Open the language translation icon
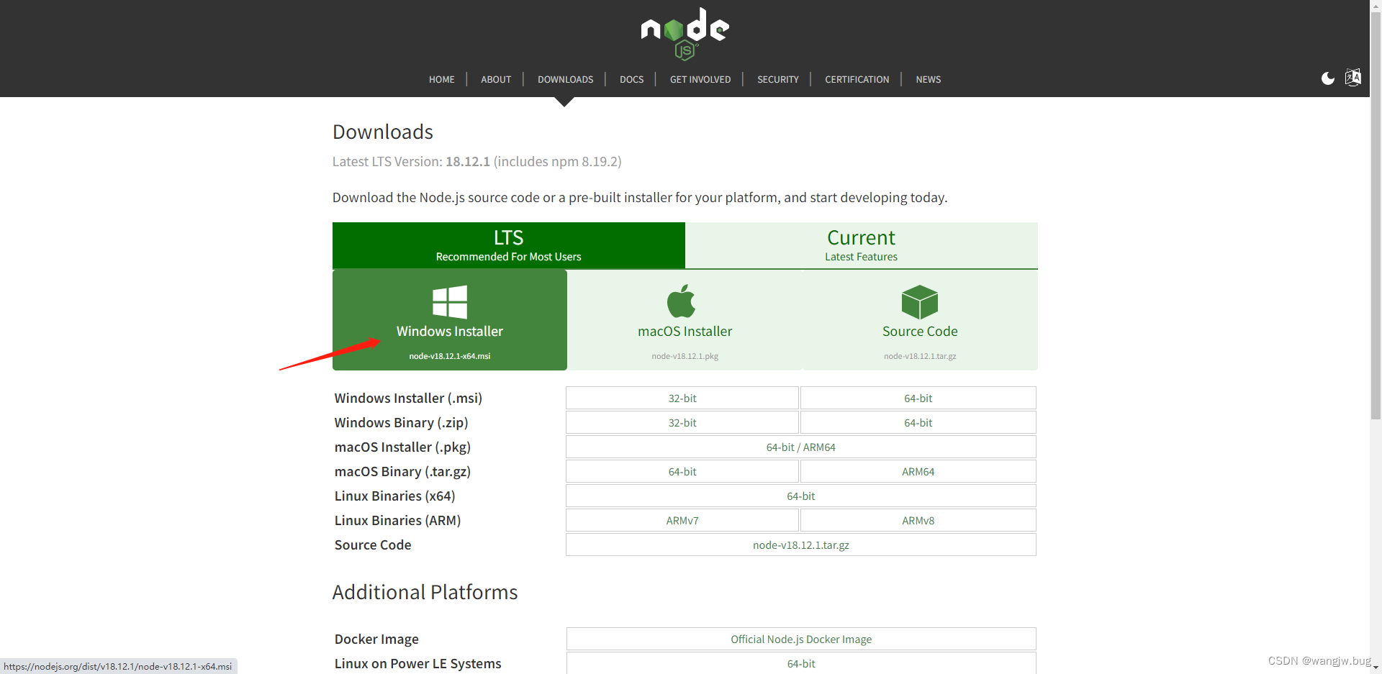Screen dimensions: 1382x674 coord(1353,78)
